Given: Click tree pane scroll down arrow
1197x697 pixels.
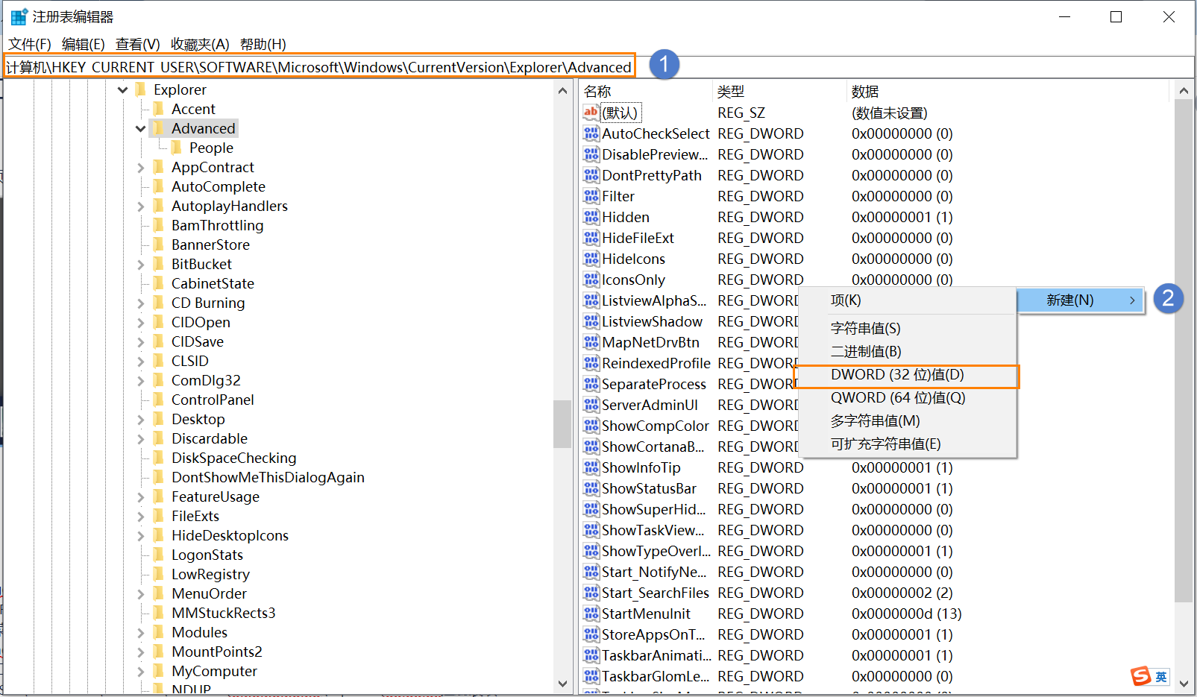Looking at the screenshot, I should 562,684.
